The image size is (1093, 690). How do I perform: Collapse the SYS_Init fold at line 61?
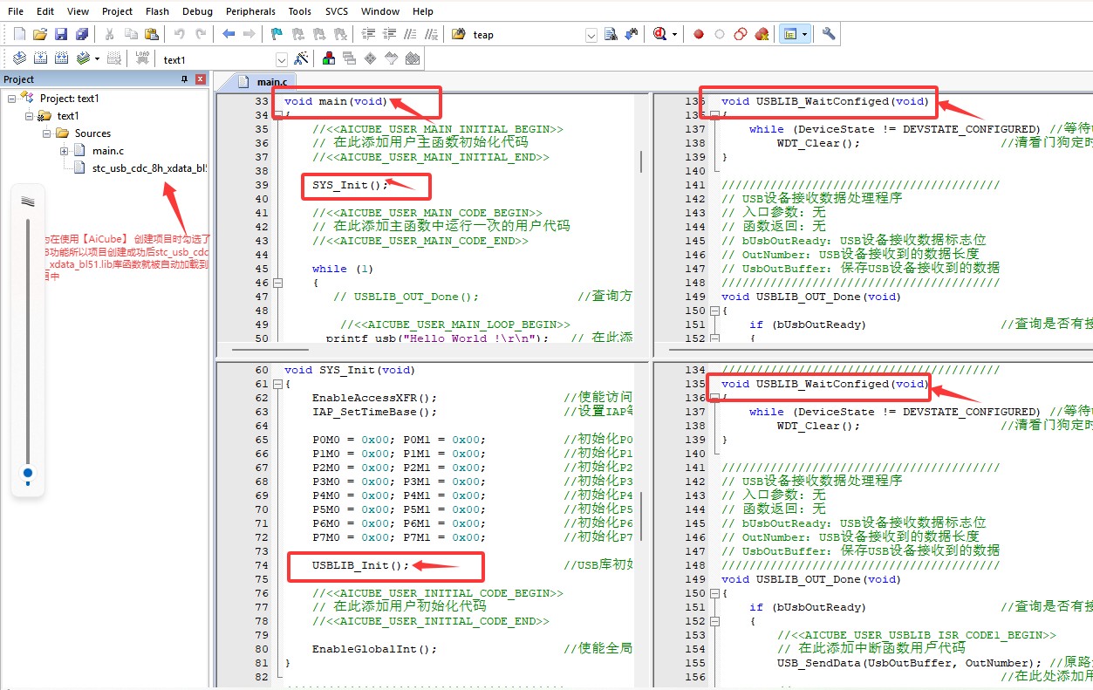tap(278, 384)
